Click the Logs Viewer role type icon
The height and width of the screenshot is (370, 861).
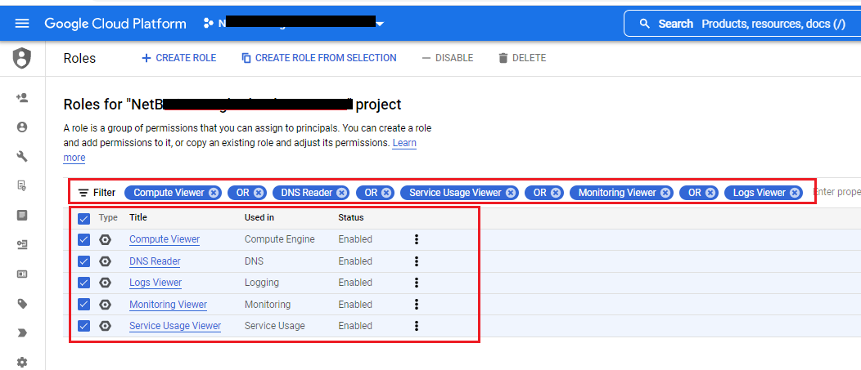106,283
